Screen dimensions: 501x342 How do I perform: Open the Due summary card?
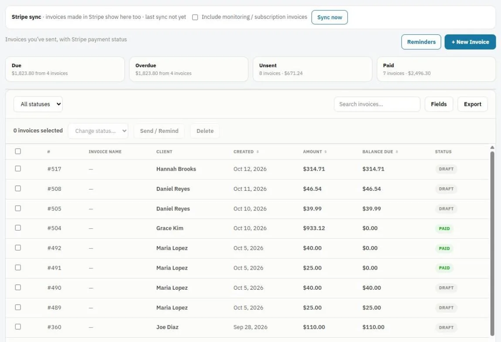pyautogui.click(x=65, y=69)
